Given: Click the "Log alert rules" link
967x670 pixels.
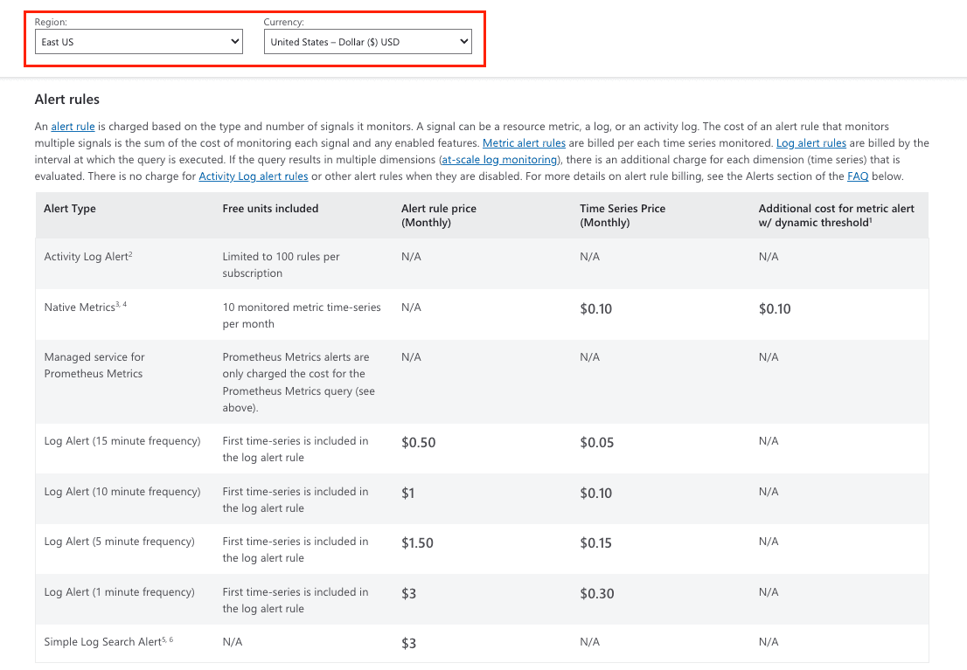Looking at the screenshot, I should (810, 143).
